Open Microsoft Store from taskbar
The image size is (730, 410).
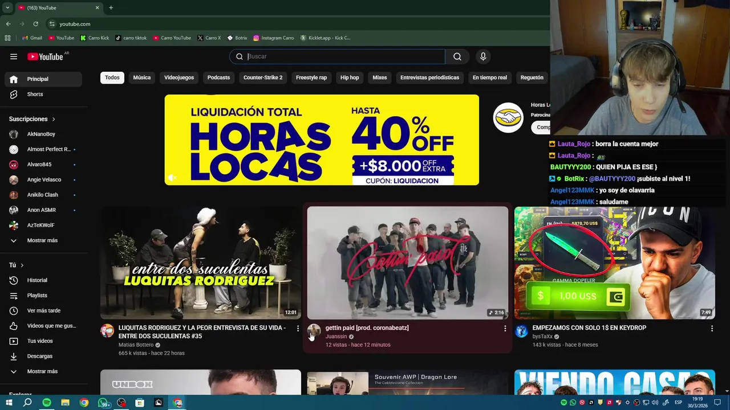click(140, 403)
